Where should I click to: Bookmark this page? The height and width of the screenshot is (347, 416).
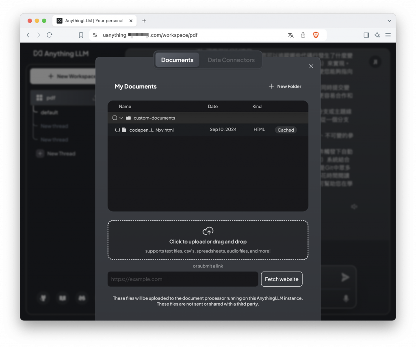point(81,35)
